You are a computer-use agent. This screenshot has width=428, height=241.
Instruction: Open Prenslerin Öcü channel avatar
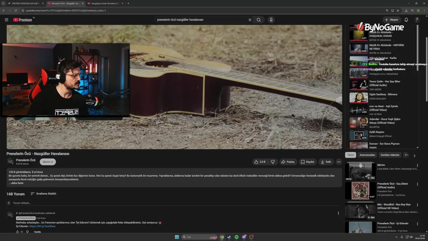pos(10,162)
